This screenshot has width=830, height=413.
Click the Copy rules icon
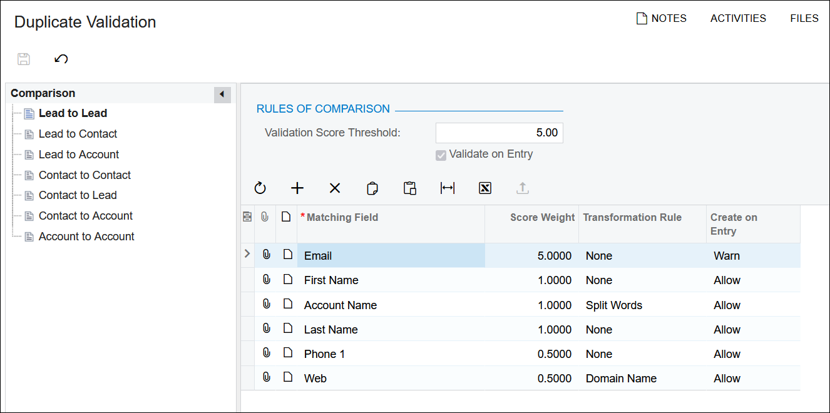click(x=372, y=188)
